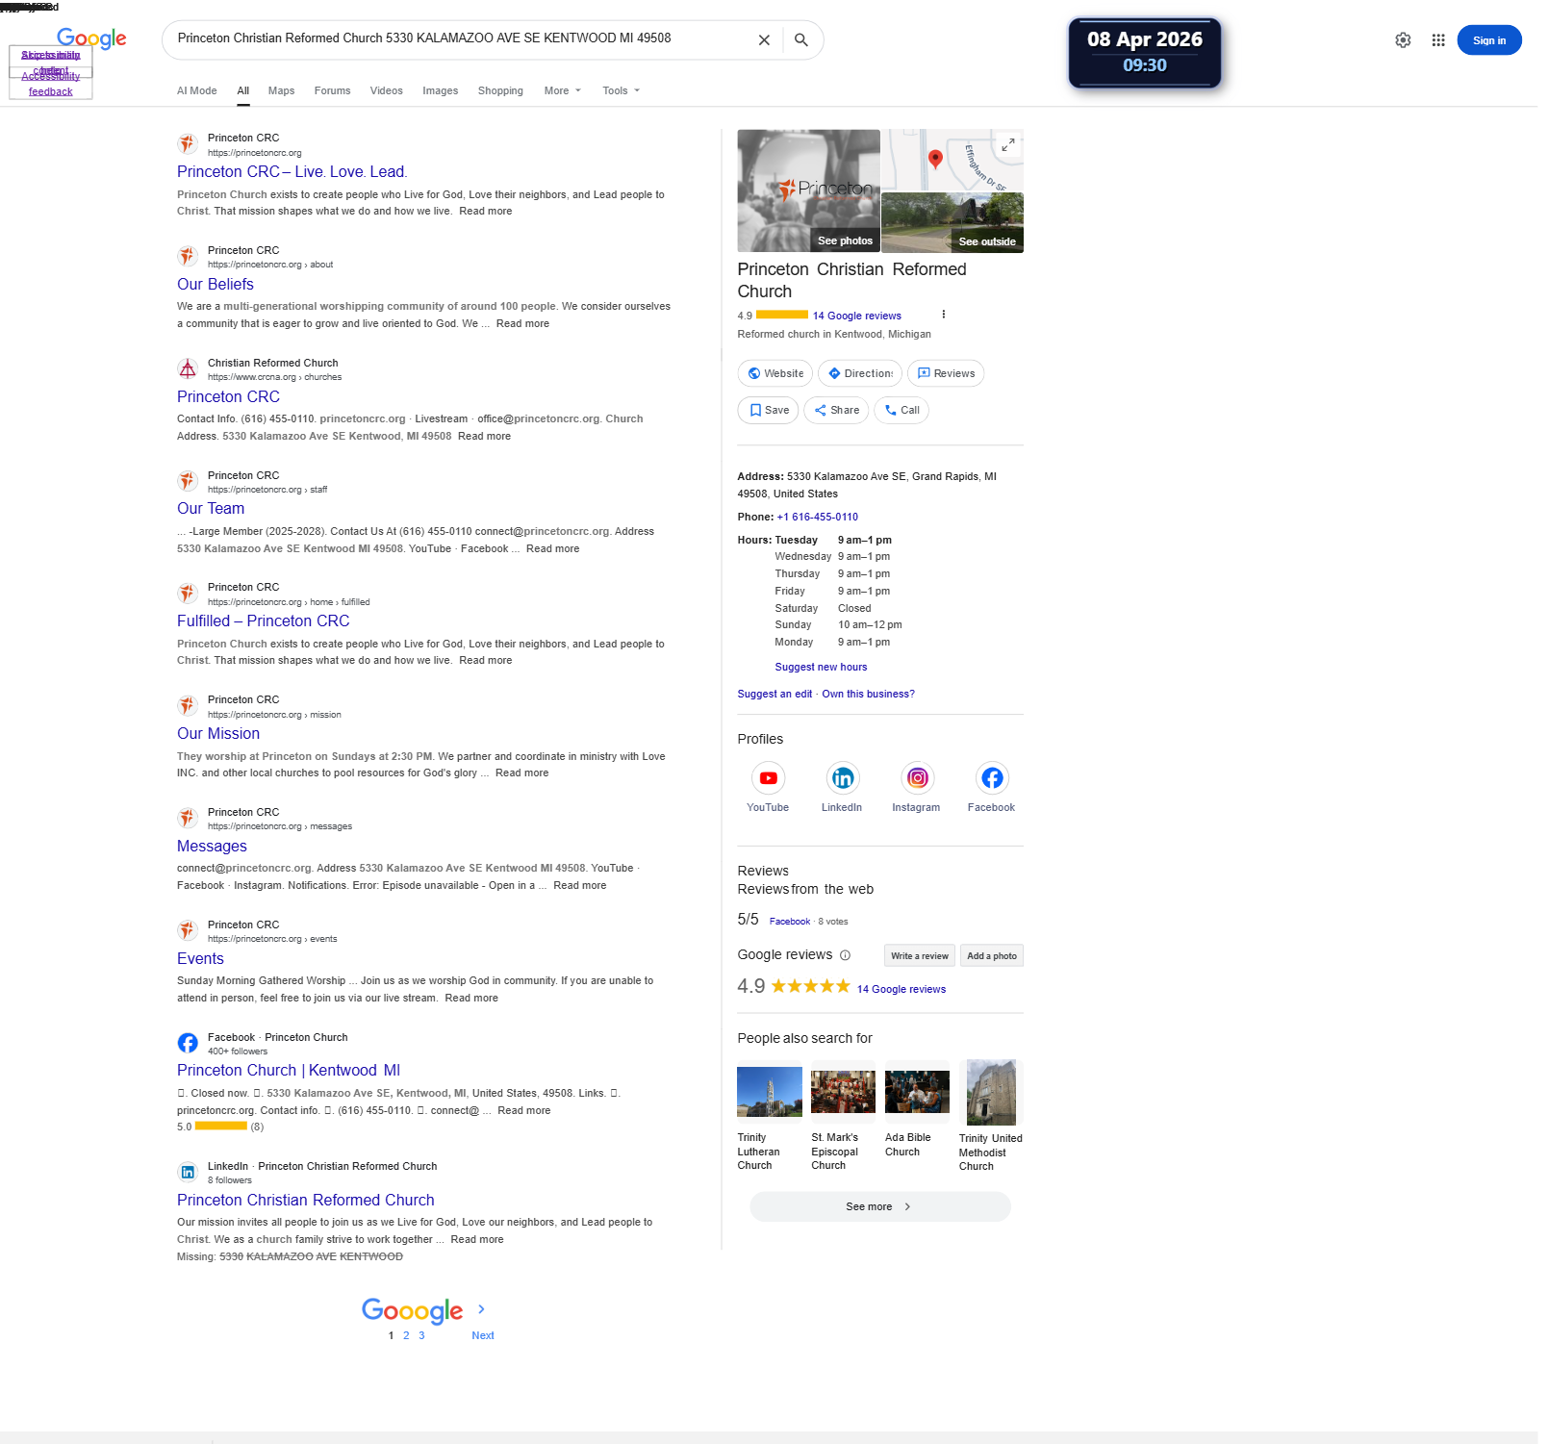Viewport: 1549px width, 1444px height.
Task: Go to next results page arrow
Action: coord(481,1309)
